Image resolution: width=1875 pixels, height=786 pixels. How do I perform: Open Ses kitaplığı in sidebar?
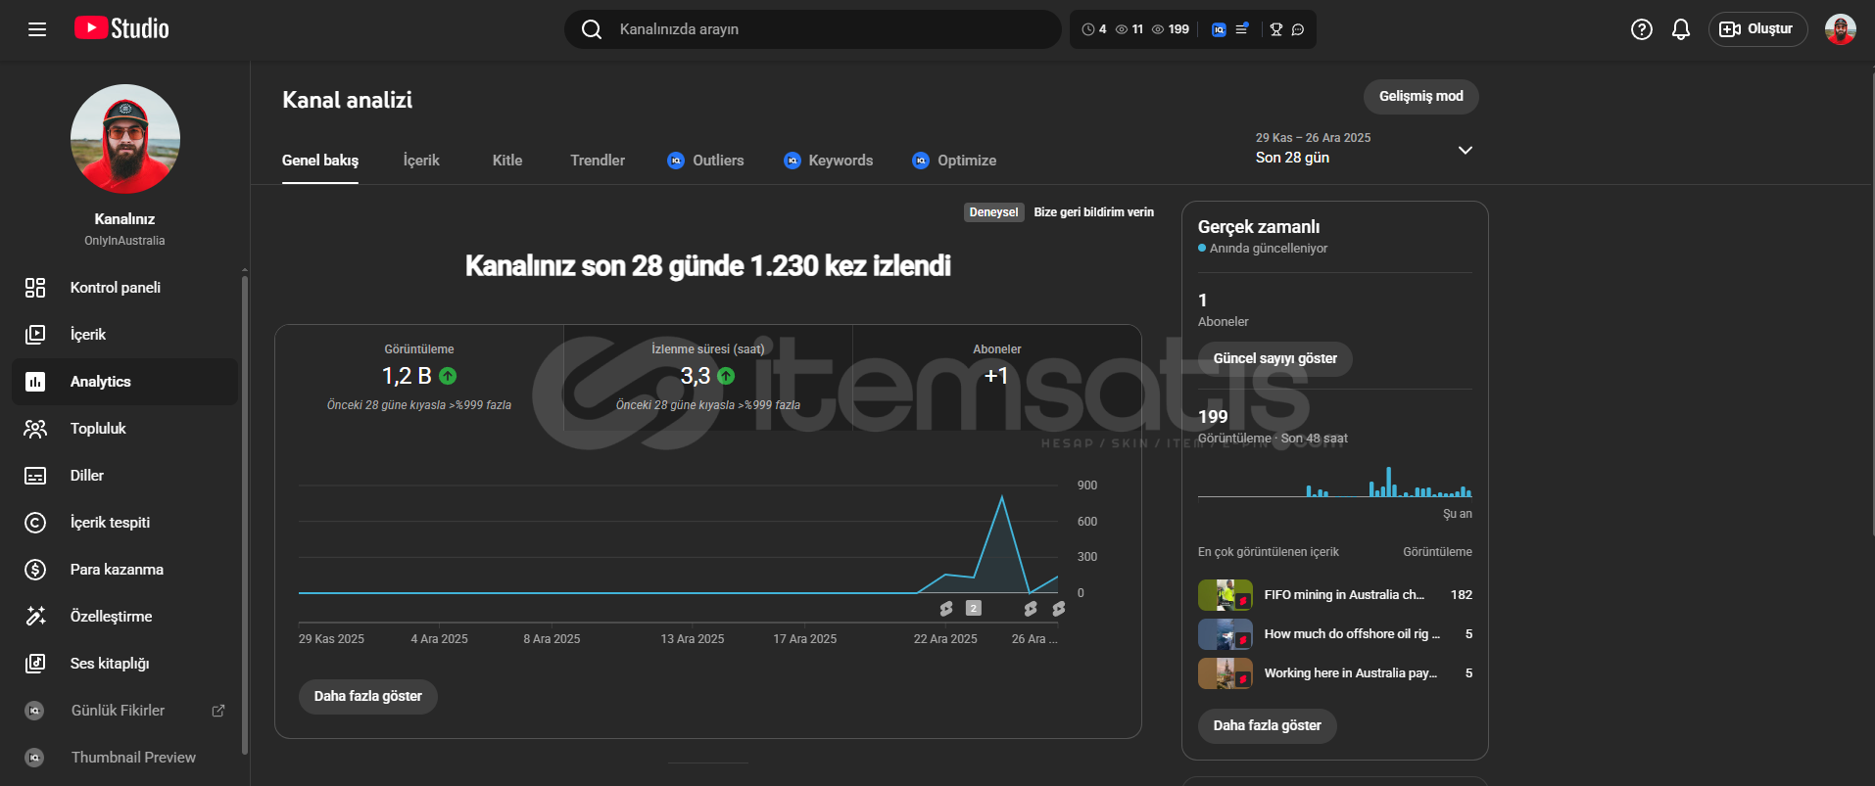[110, 664]
